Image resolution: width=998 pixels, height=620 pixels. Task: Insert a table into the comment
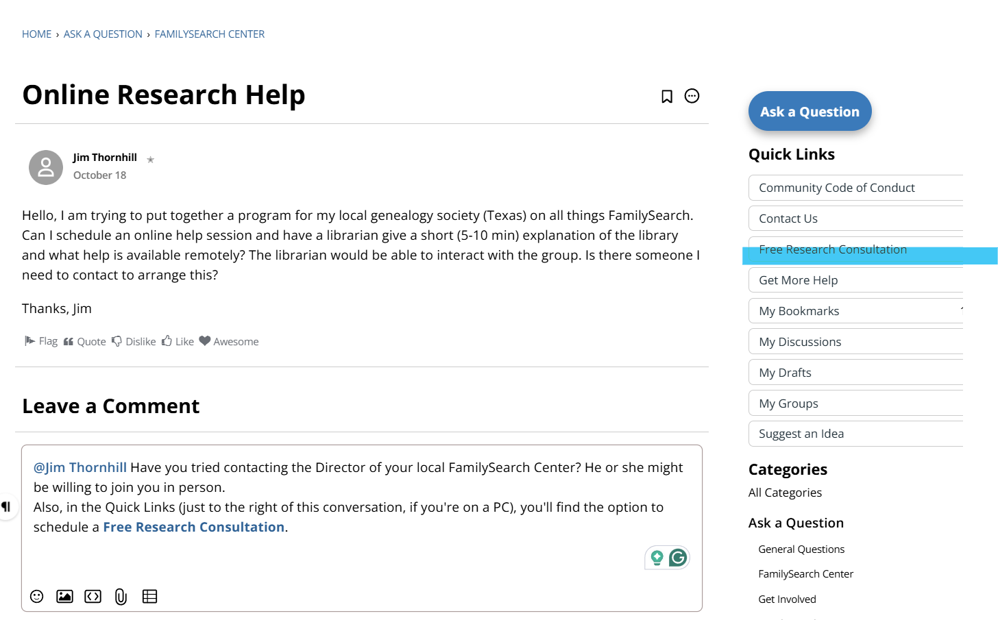point(149,596)
